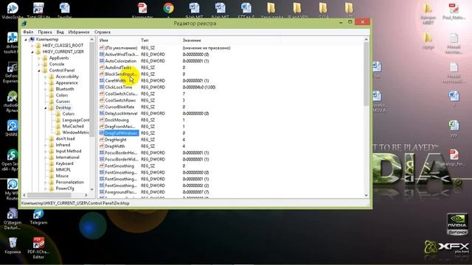Expand the Input Method key arrow

(46, 151)
